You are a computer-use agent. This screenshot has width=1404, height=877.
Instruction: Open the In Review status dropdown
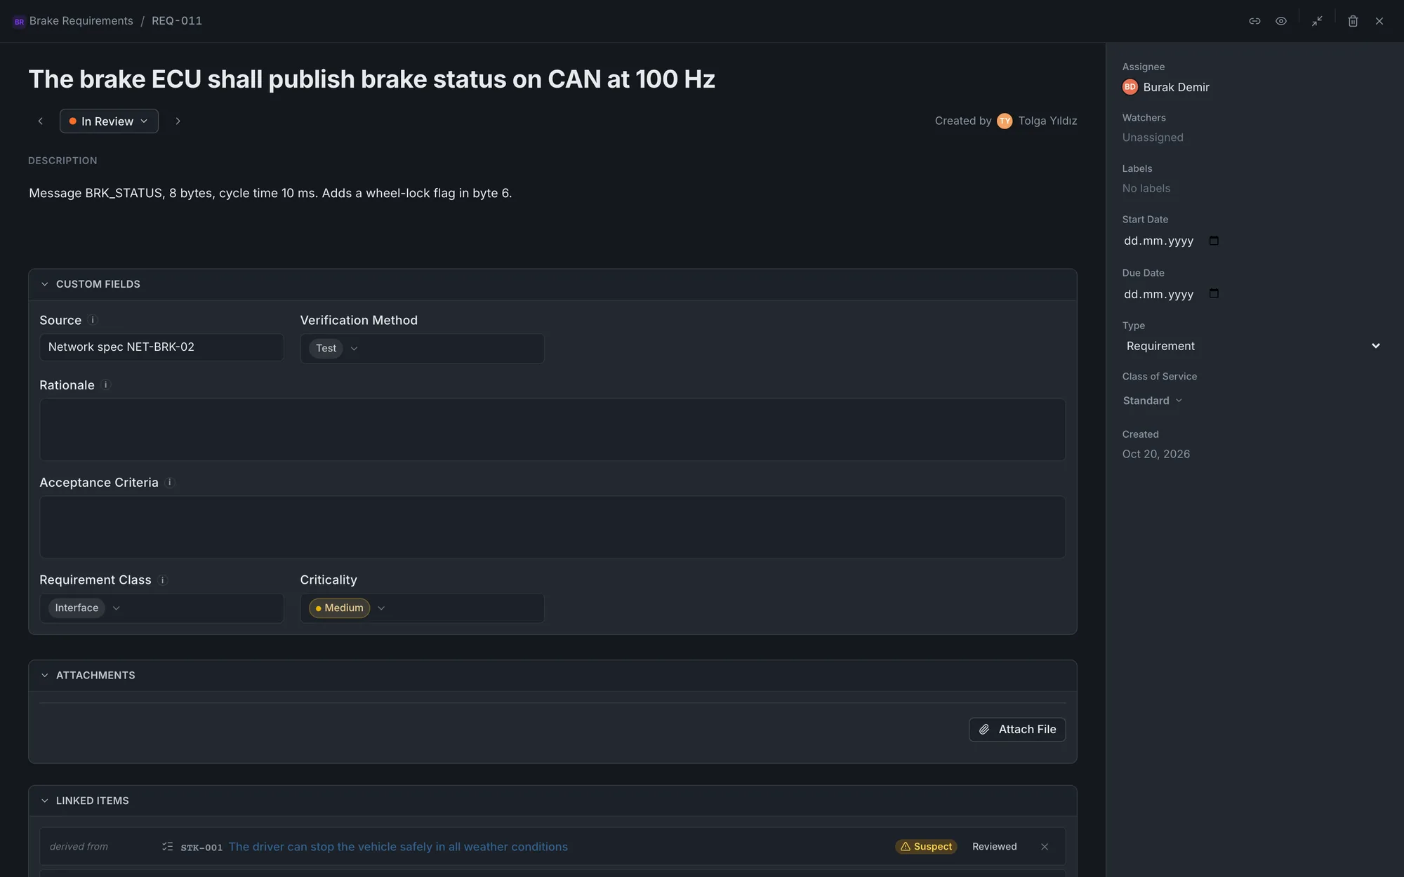point(109,121)
